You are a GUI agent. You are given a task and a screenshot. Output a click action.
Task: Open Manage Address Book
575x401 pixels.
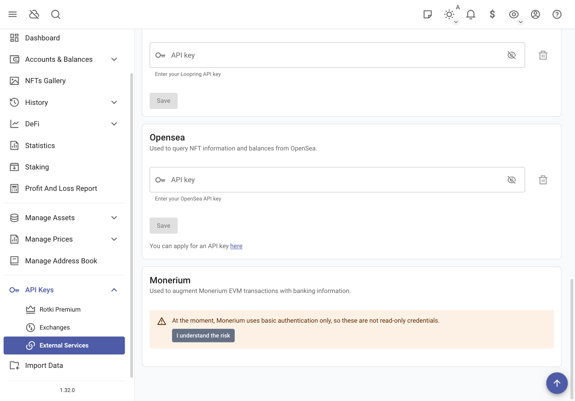tap(64, 261)
